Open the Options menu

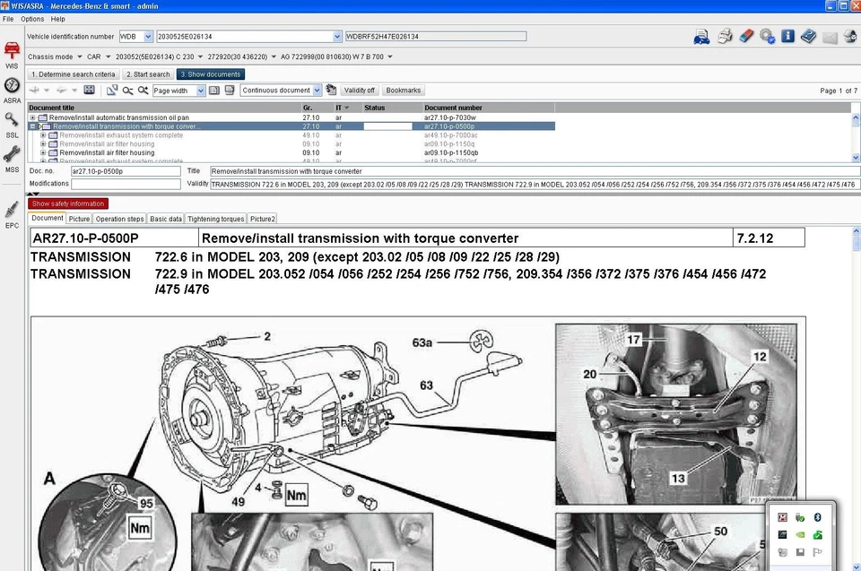click(x=31, y=17)
